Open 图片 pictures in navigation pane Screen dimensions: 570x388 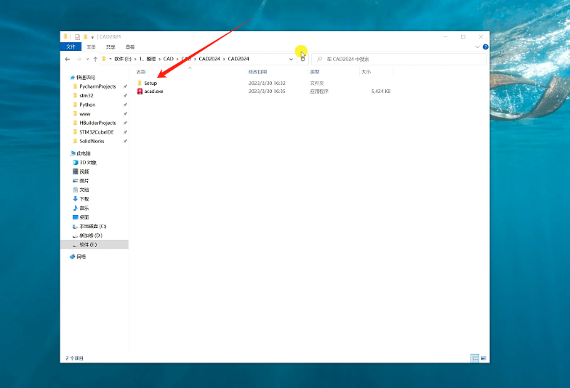pos(84,180)
